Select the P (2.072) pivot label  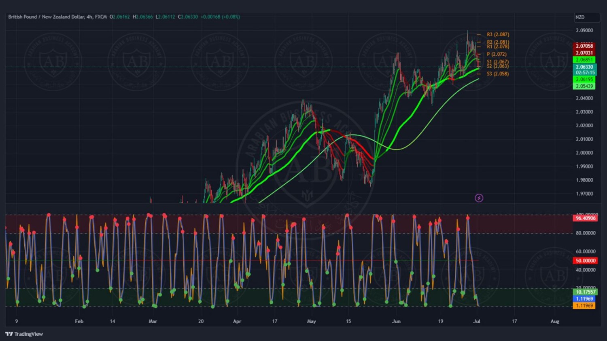coord(497,54)
